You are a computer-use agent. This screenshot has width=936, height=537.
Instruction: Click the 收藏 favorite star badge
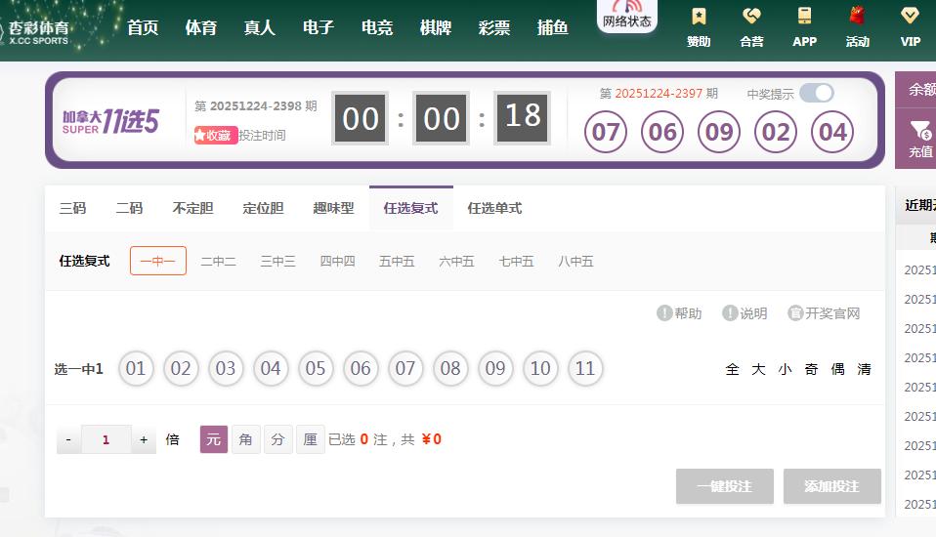215,136
